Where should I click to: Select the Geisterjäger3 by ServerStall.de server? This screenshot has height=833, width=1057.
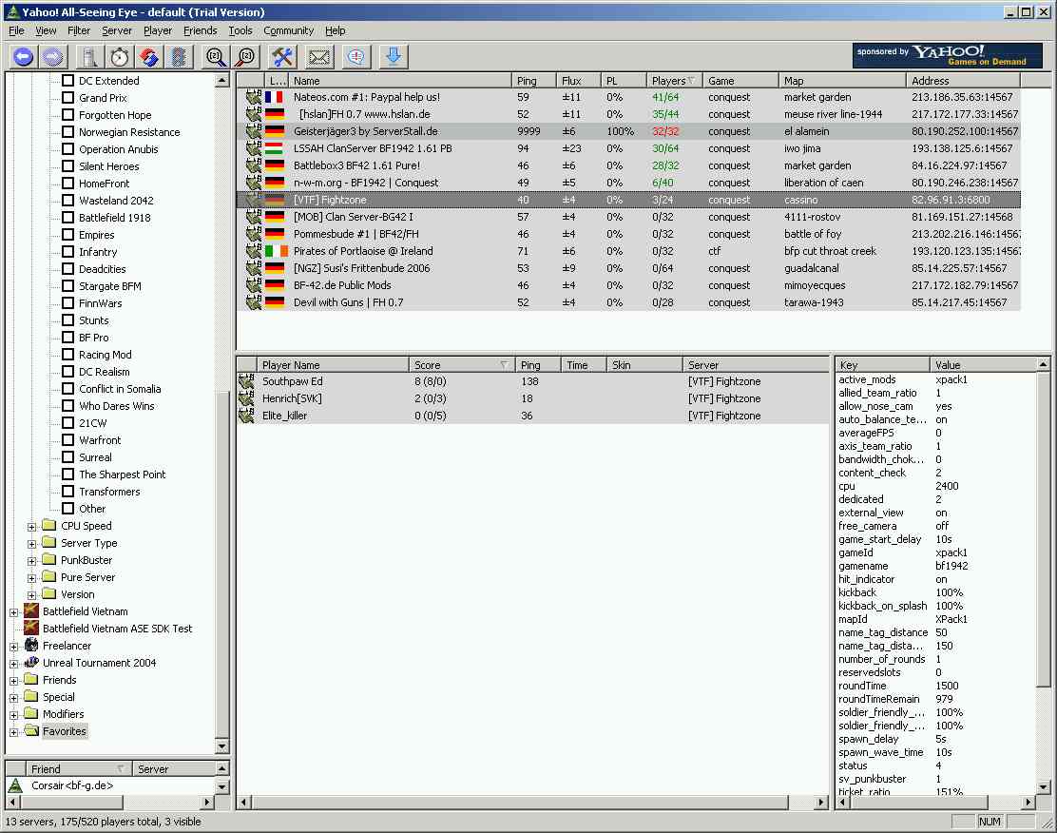[628, 131]
